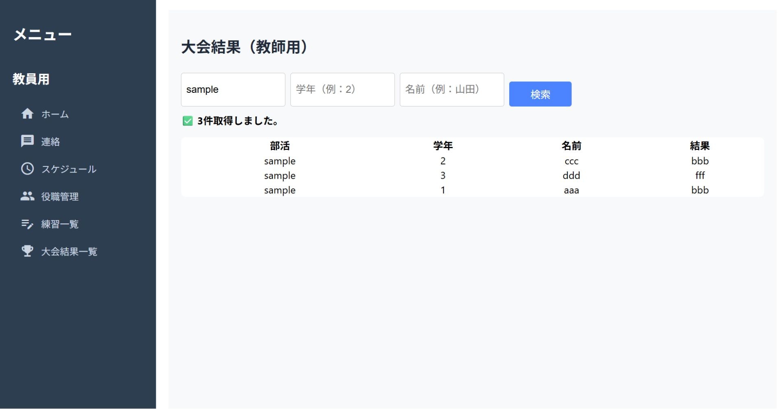
Task: Click the people icon beside 役職管理
Action: tap(27, 197)
